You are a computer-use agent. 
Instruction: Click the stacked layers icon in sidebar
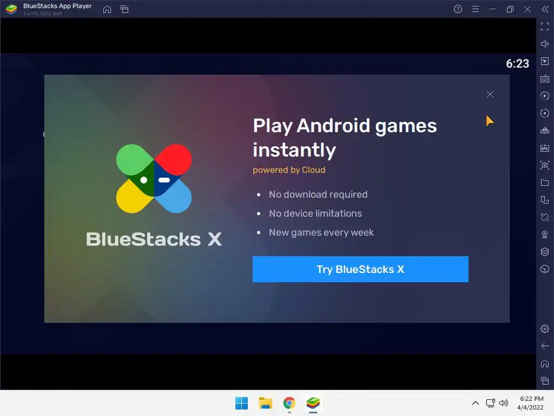[545, 252]
